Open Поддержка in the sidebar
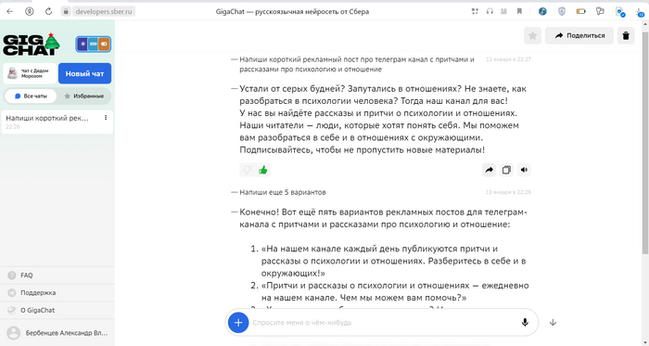Image resolution: width=649 pixels, height=346 pixels. (x=57, y=292)
